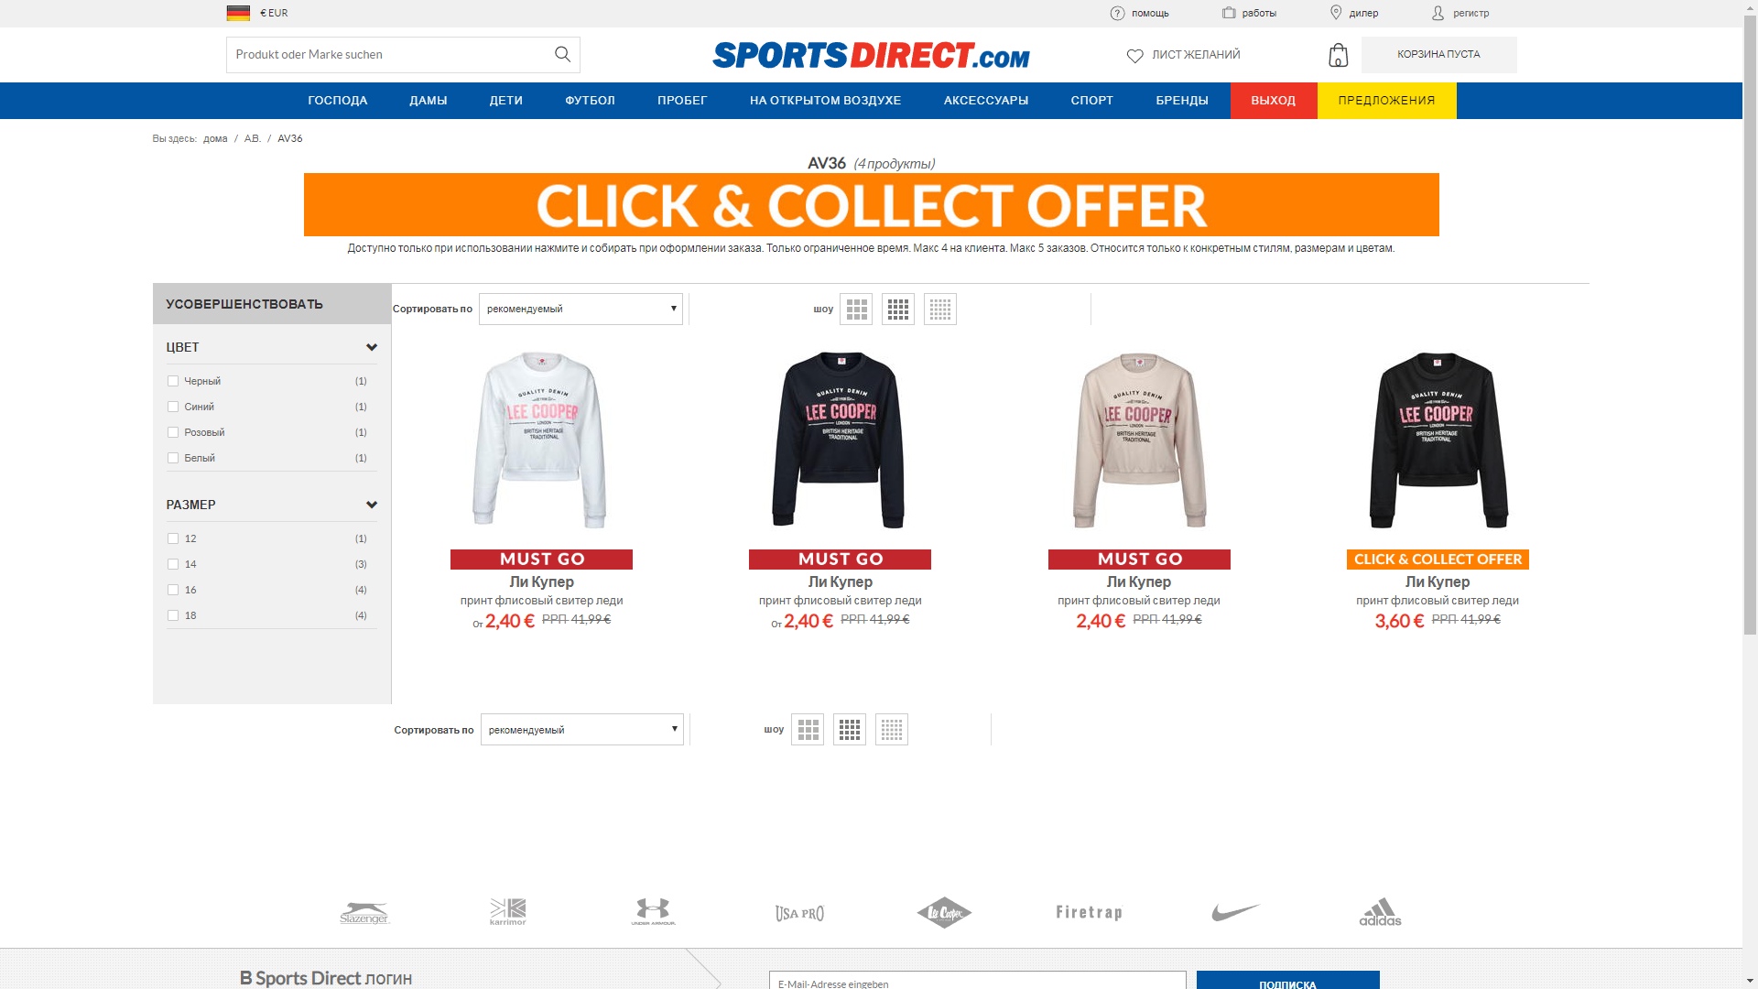Check the Розовый color filter
This screenshot has height=989, width=1758.
pos(172,432)
